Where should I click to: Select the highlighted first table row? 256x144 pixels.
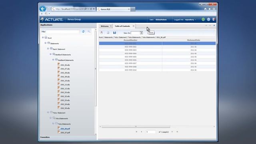tap(157, 43)
